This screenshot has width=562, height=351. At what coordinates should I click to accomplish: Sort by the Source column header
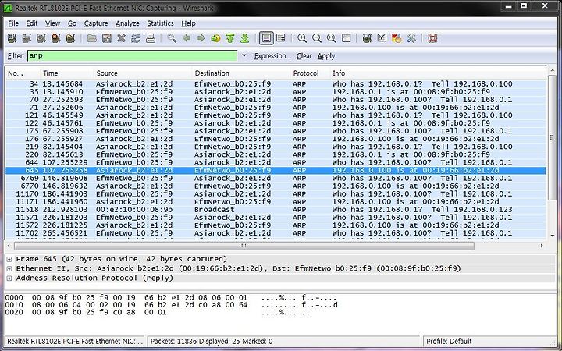tap(143, 73)
